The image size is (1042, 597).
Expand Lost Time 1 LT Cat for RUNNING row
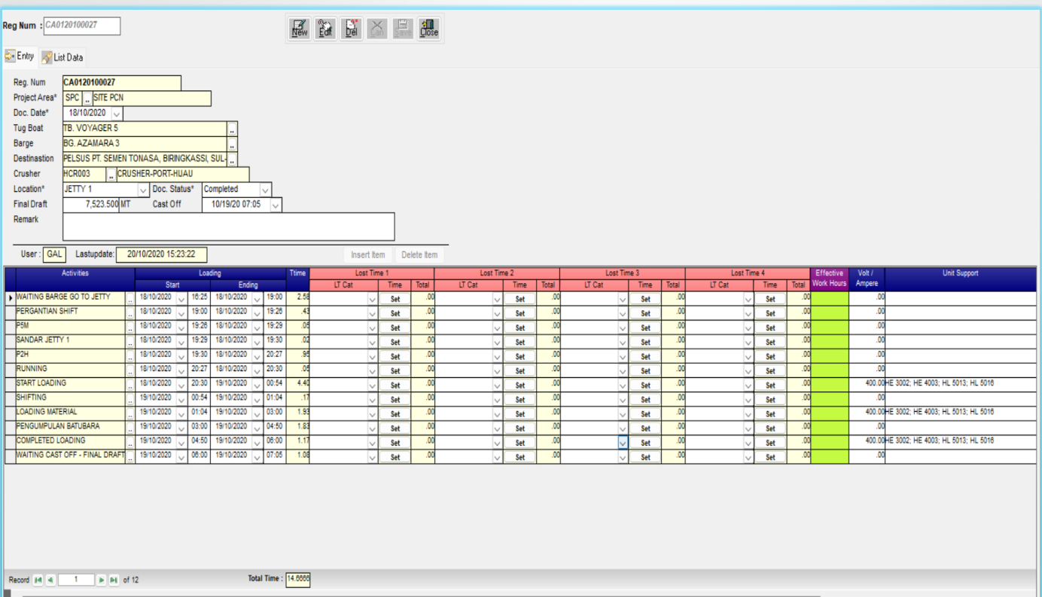click(373, 370)
